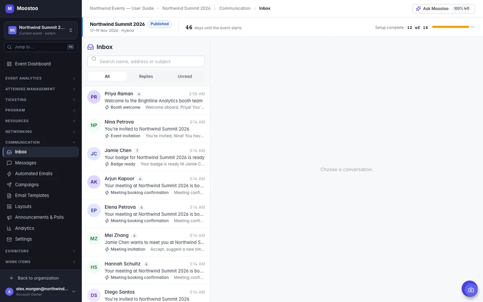The image size is (483, 302).
Task: Expand the Ticketing section
Action: coord(41,100)
